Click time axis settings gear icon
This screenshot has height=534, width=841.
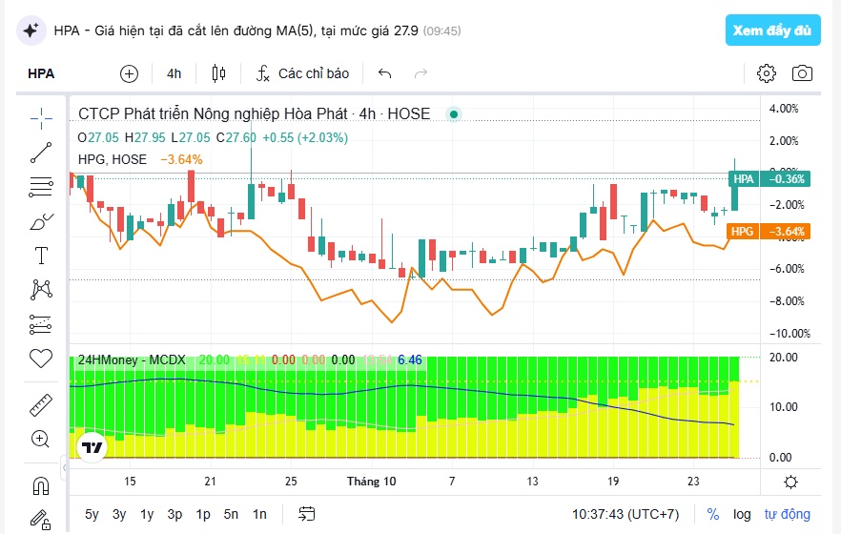(790, 482)
